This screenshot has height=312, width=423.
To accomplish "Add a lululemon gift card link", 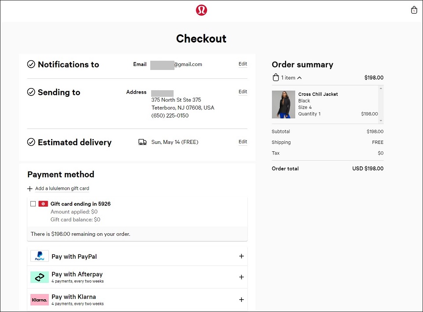I will pyautogui.click(x=62, y=188).
